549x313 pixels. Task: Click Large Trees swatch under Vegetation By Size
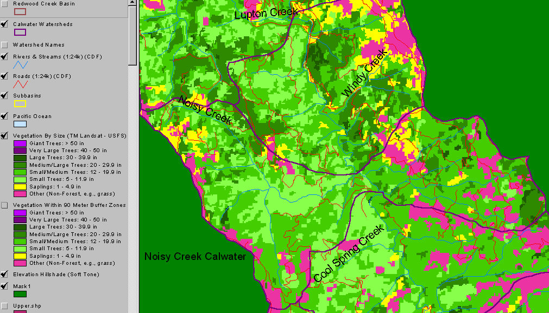20,158
